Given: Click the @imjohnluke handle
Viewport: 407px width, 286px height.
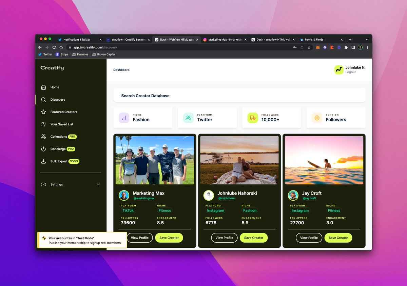Looking at the screenshot, I should (x=226, y=199).
